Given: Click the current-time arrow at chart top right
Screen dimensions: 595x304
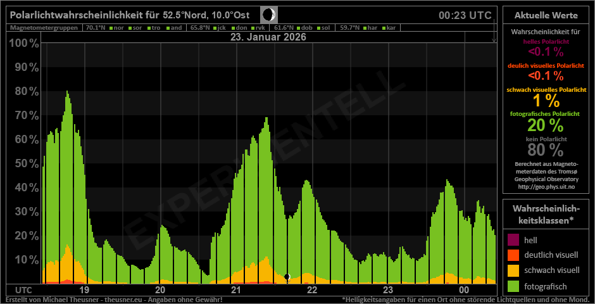Looking at the screenshot, I should [x=494, y=39].
